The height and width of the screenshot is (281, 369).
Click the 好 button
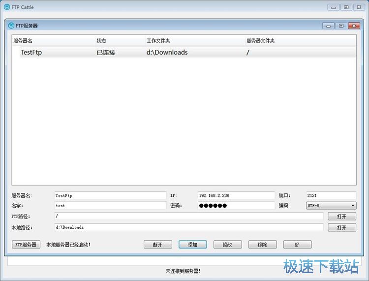coord(297,245)
